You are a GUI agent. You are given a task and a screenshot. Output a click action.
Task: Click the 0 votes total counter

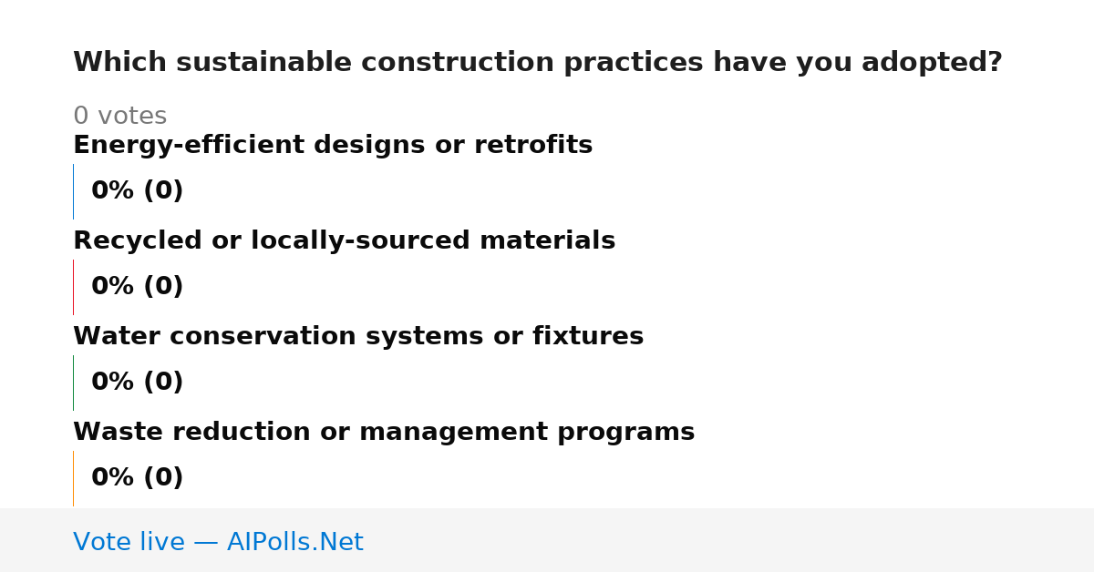(x=119, y=116)
